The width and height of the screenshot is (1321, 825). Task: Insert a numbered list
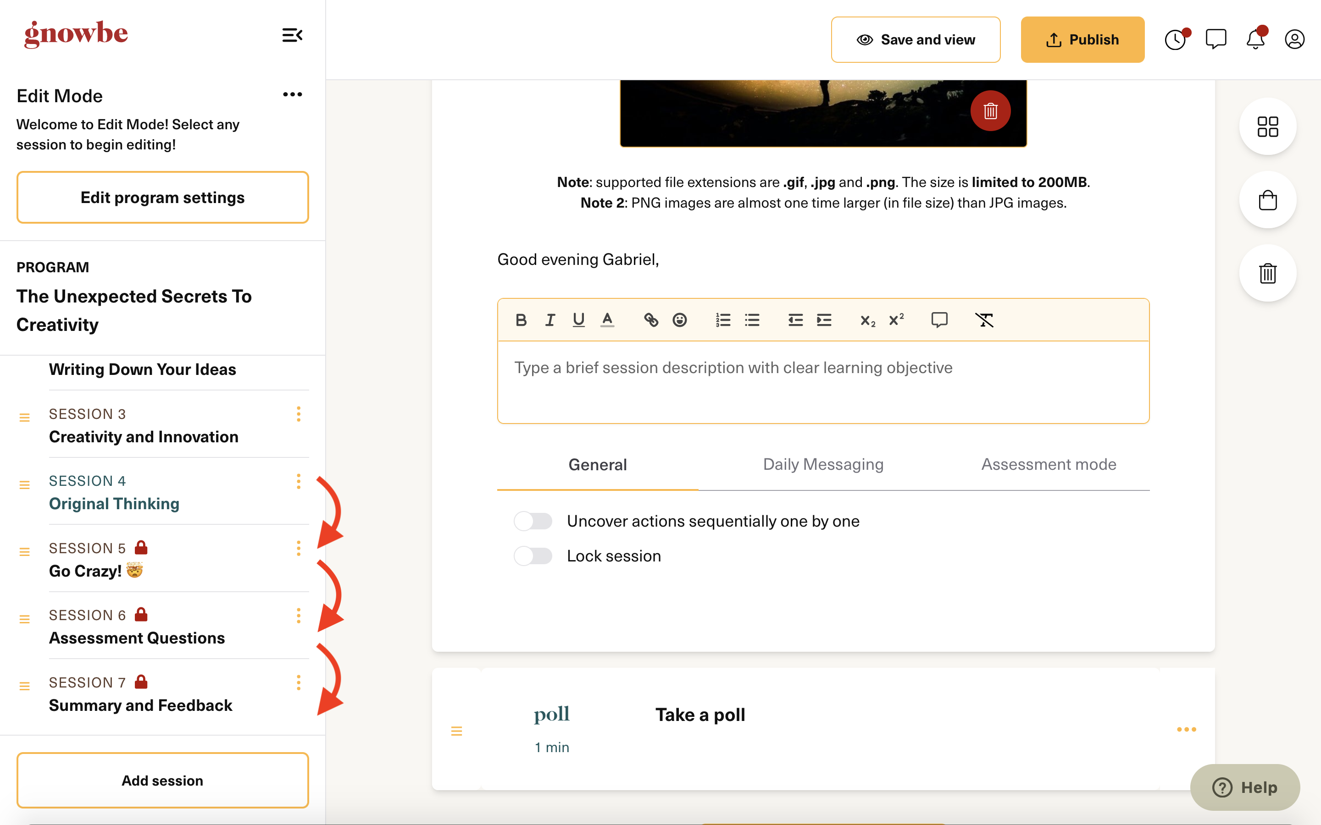pyautogui.click(x=723, y=320)
